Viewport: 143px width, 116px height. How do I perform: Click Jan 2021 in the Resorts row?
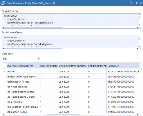tap(73, 72)
